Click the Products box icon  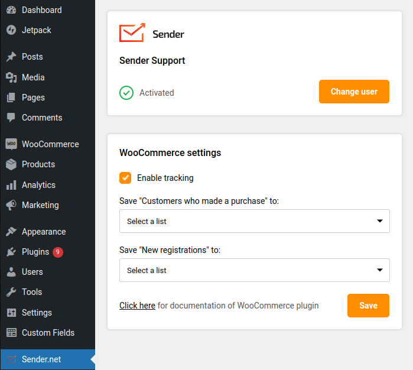pyautogui.click(x=11, y=164)
